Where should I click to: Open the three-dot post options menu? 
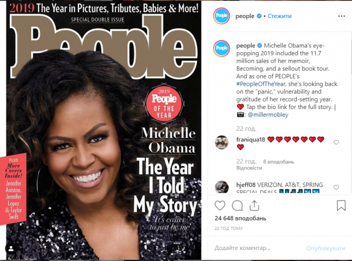[x=341, y=16]
